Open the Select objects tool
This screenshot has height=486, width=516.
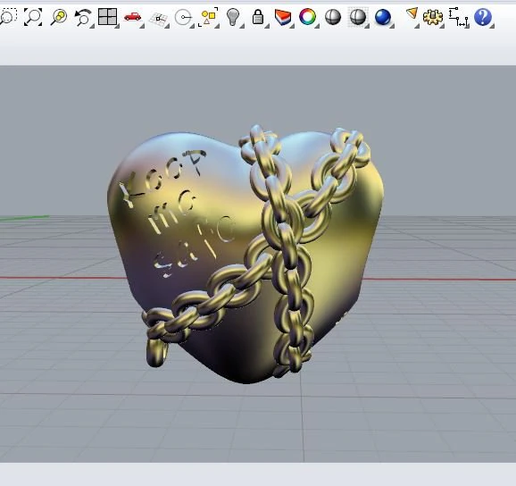tap(208, 17)
